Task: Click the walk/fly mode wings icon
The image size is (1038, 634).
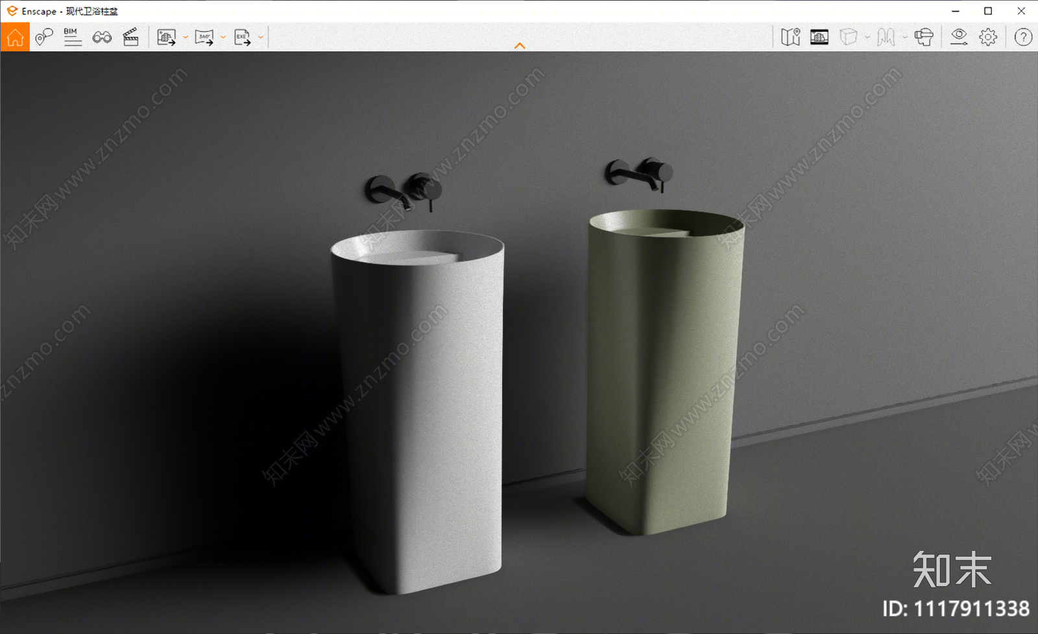Action: point(886,37)
